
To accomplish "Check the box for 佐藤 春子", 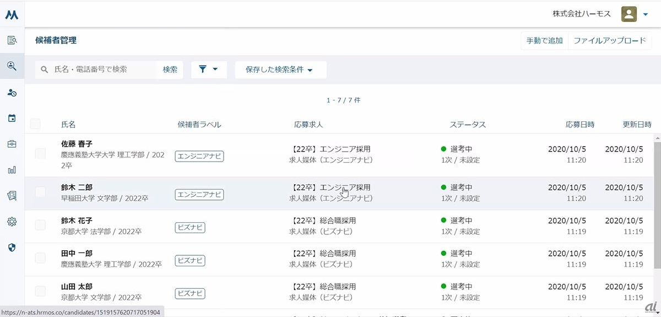I will (x=40, y=154).
